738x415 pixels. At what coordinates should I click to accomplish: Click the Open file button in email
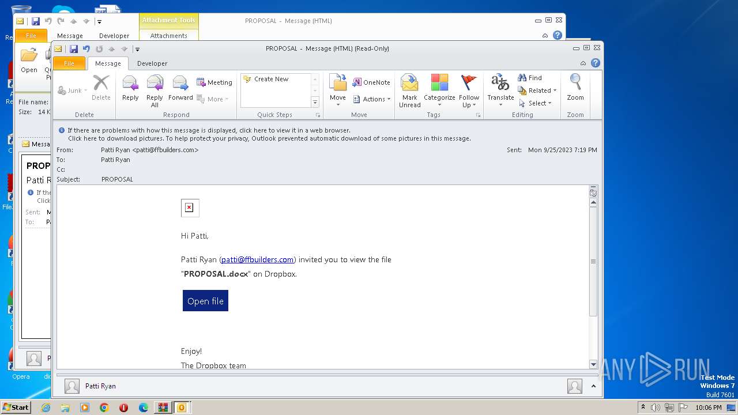205,301
